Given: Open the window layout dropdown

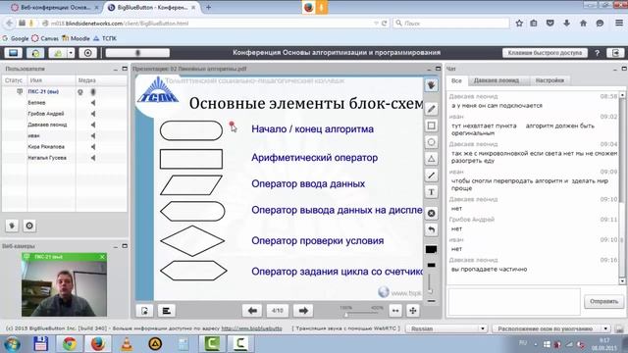Looking at the screenshot, I should (x=551, y=328).
